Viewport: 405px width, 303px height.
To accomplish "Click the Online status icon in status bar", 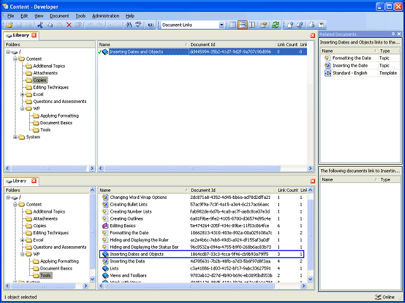I will pos(378,297).
